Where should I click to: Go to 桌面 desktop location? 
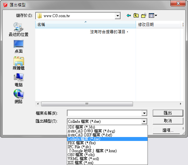click(18, 46)
